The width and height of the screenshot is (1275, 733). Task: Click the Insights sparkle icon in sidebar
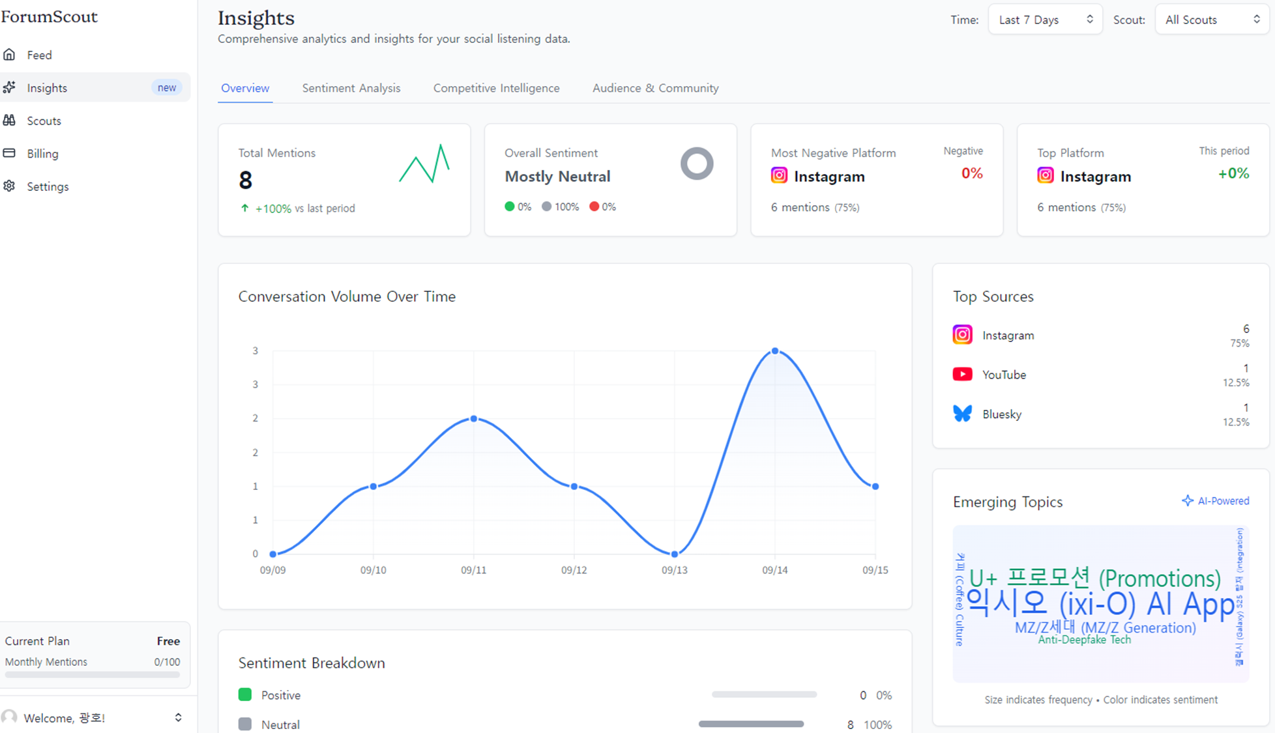[x=9, y=87]
